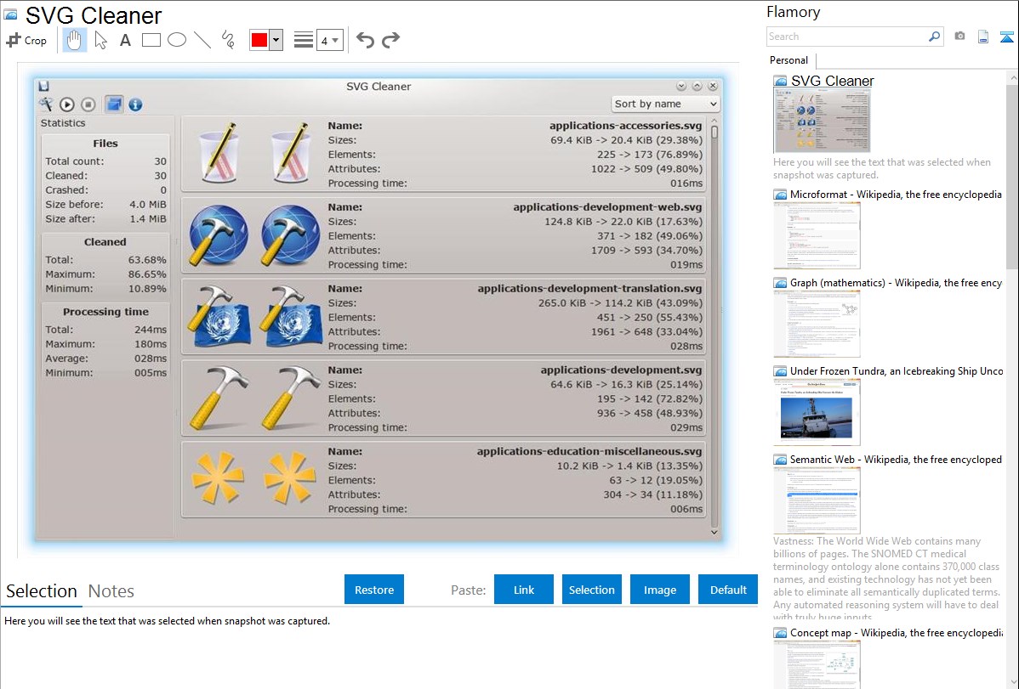1019x689 pixels.
Task: Open the Semantic Web snapshot title
Action: 896,459
